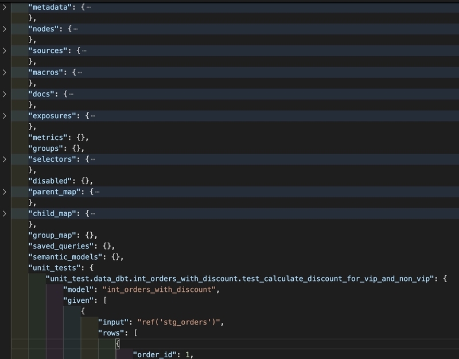This screenshot has height=359, width=459.
Task: Click the folded ellipsis after "exposures": {
Action: [x=93, y=116]
